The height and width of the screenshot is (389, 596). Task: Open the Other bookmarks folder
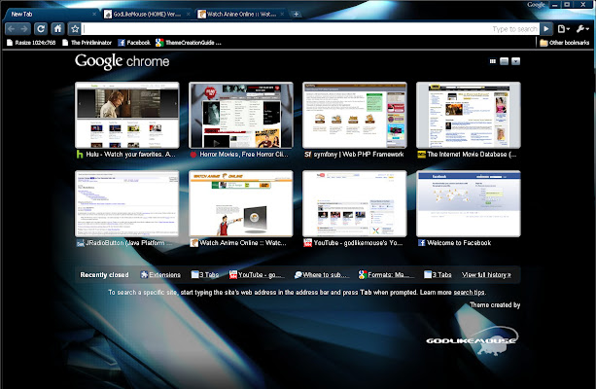click(565, 43)
